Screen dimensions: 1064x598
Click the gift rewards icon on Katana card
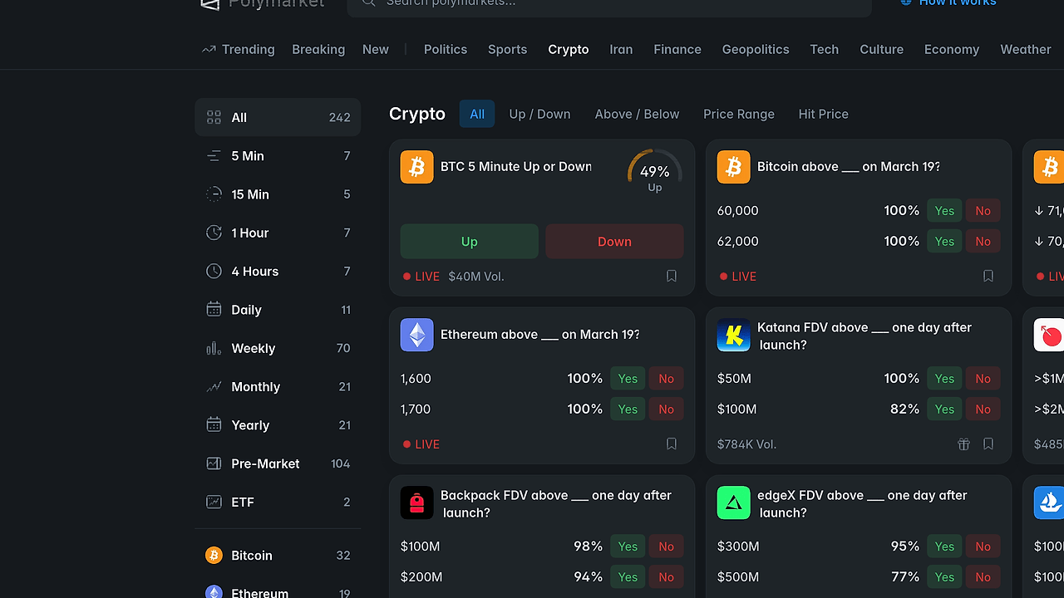(963, 444)
